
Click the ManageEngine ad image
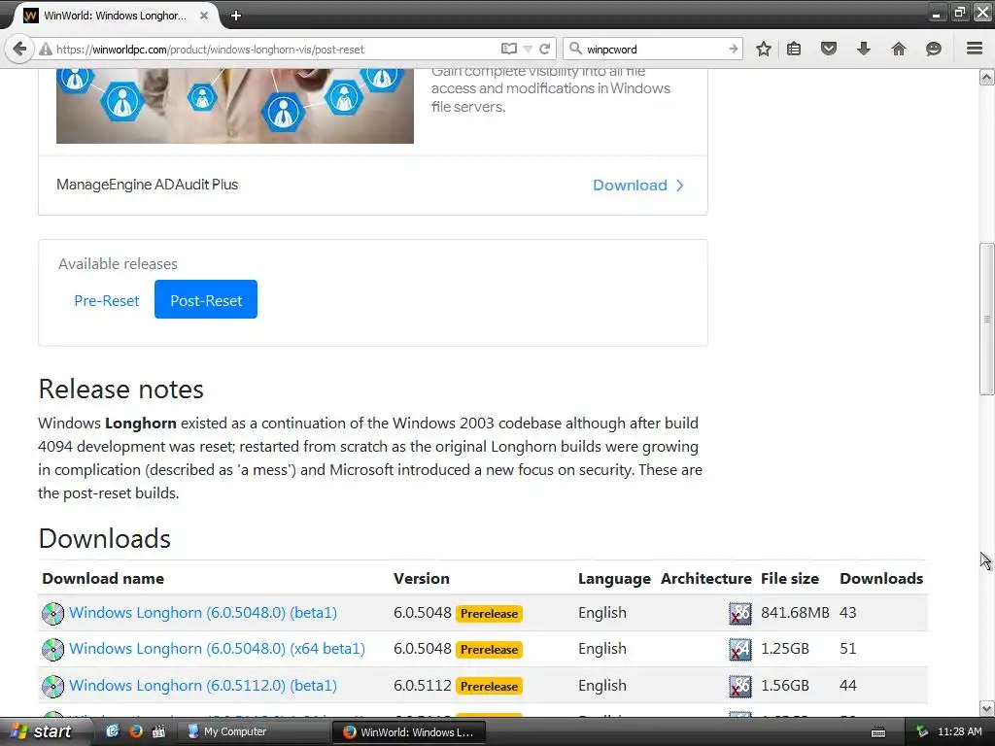click(235, 105)
